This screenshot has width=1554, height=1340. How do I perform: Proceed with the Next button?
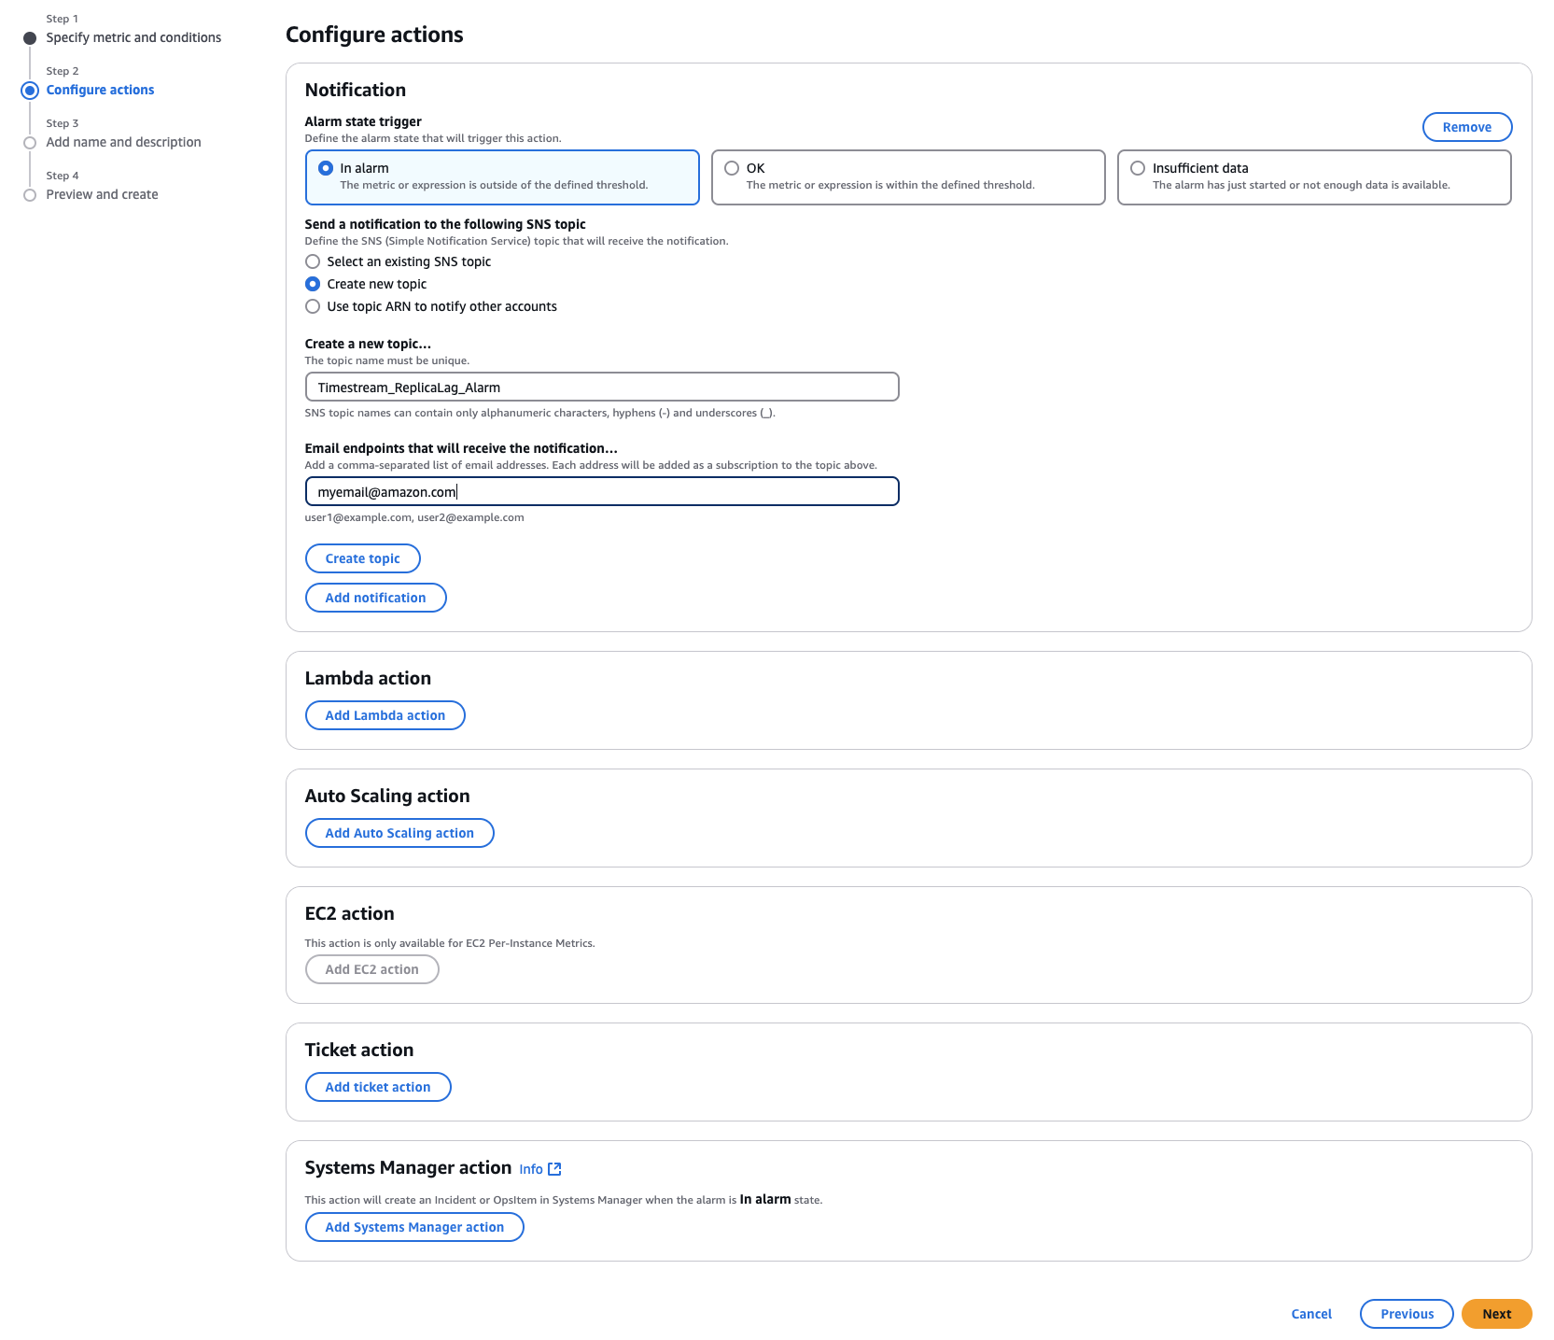pyautogui.click(x=1496, y=1313)
